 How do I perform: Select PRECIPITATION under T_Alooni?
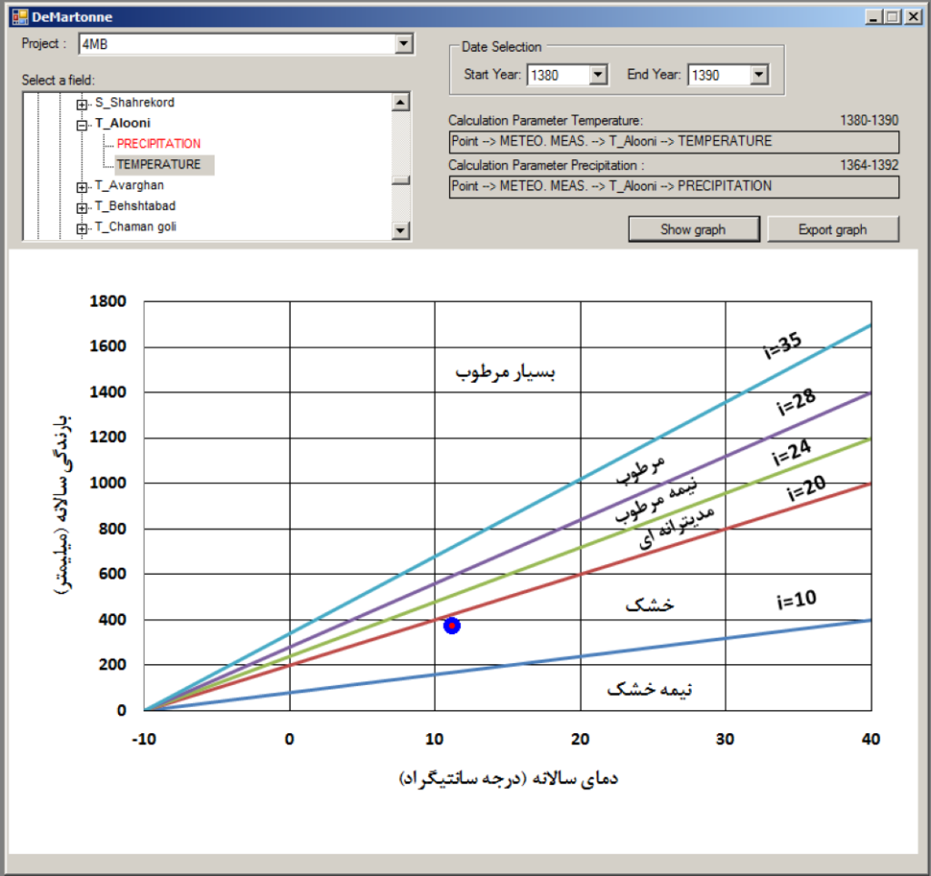(x=158, y=144)
